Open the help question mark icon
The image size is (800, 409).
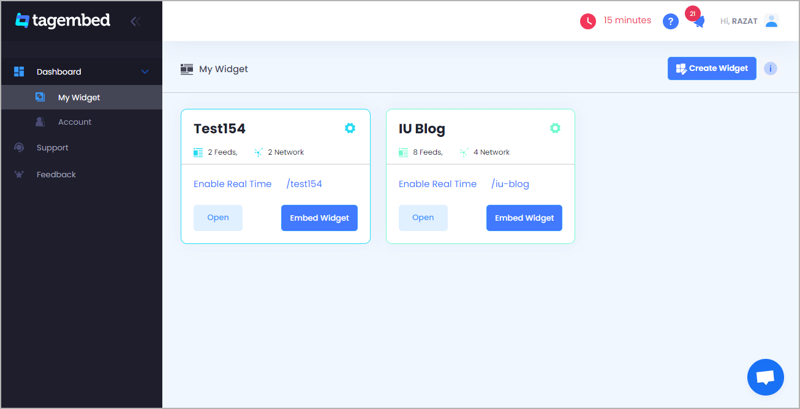(671, 21)
